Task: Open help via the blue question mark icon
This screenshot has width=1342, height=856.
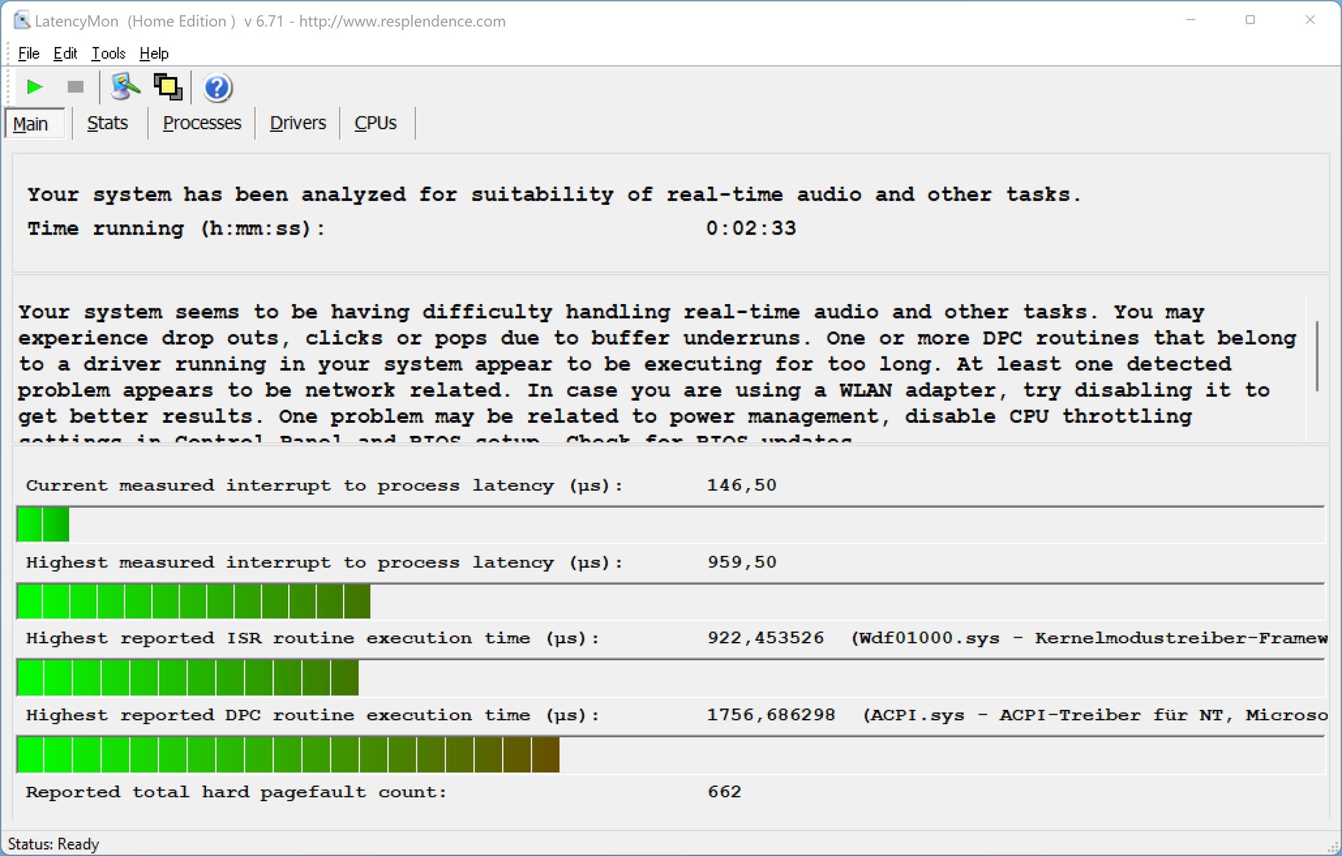Action: [217, 88]
